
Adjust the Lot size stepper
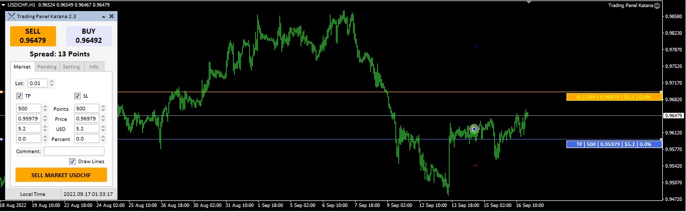point(52,83)
